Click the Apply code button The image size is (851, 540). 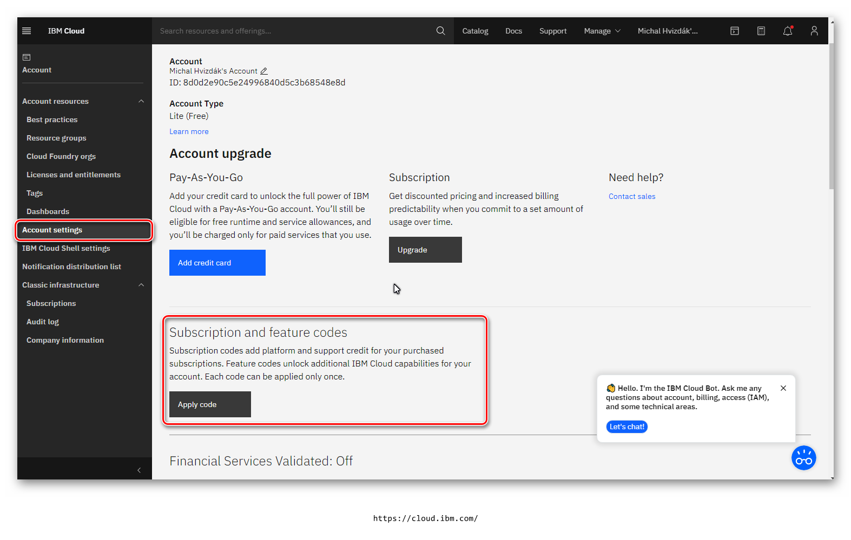210,404
